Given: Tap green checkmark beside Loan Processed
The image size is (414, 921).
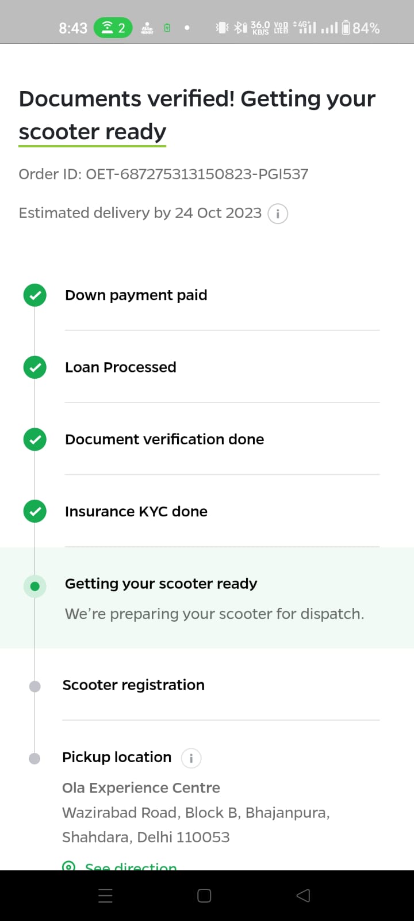Looking at the screenshot, I should [35, 367].
